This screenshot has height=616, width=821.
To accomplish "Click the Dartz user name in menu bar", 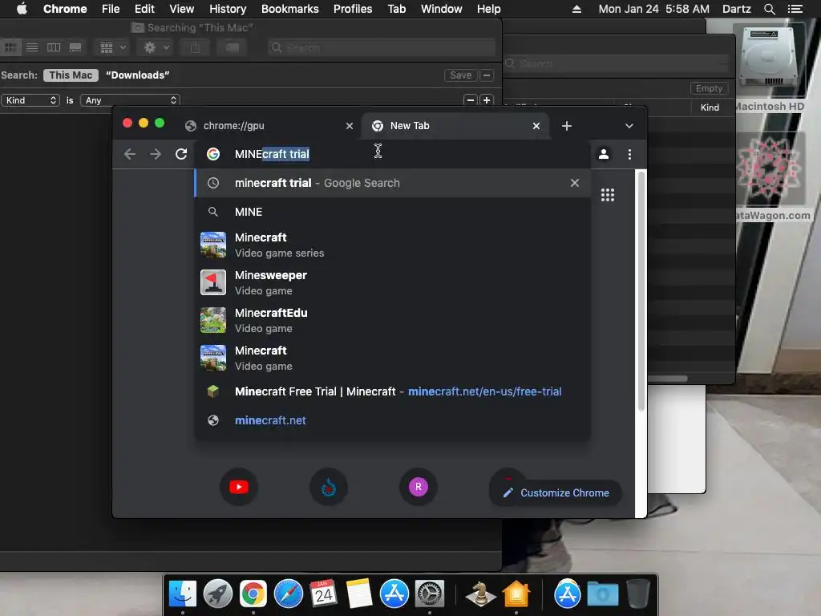I will pyautogui.click(x=736, y=9).
